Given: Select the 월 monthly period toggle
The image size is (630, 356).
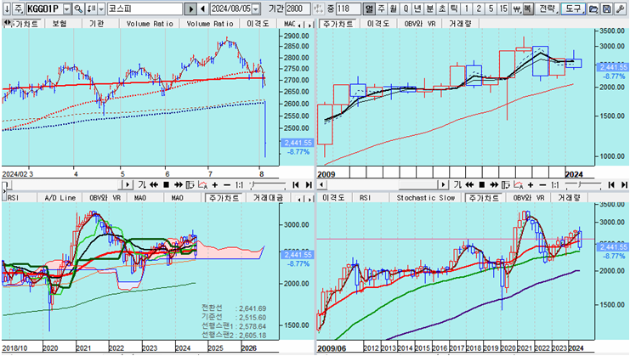Looking at the screenshot, I should 393,8.
